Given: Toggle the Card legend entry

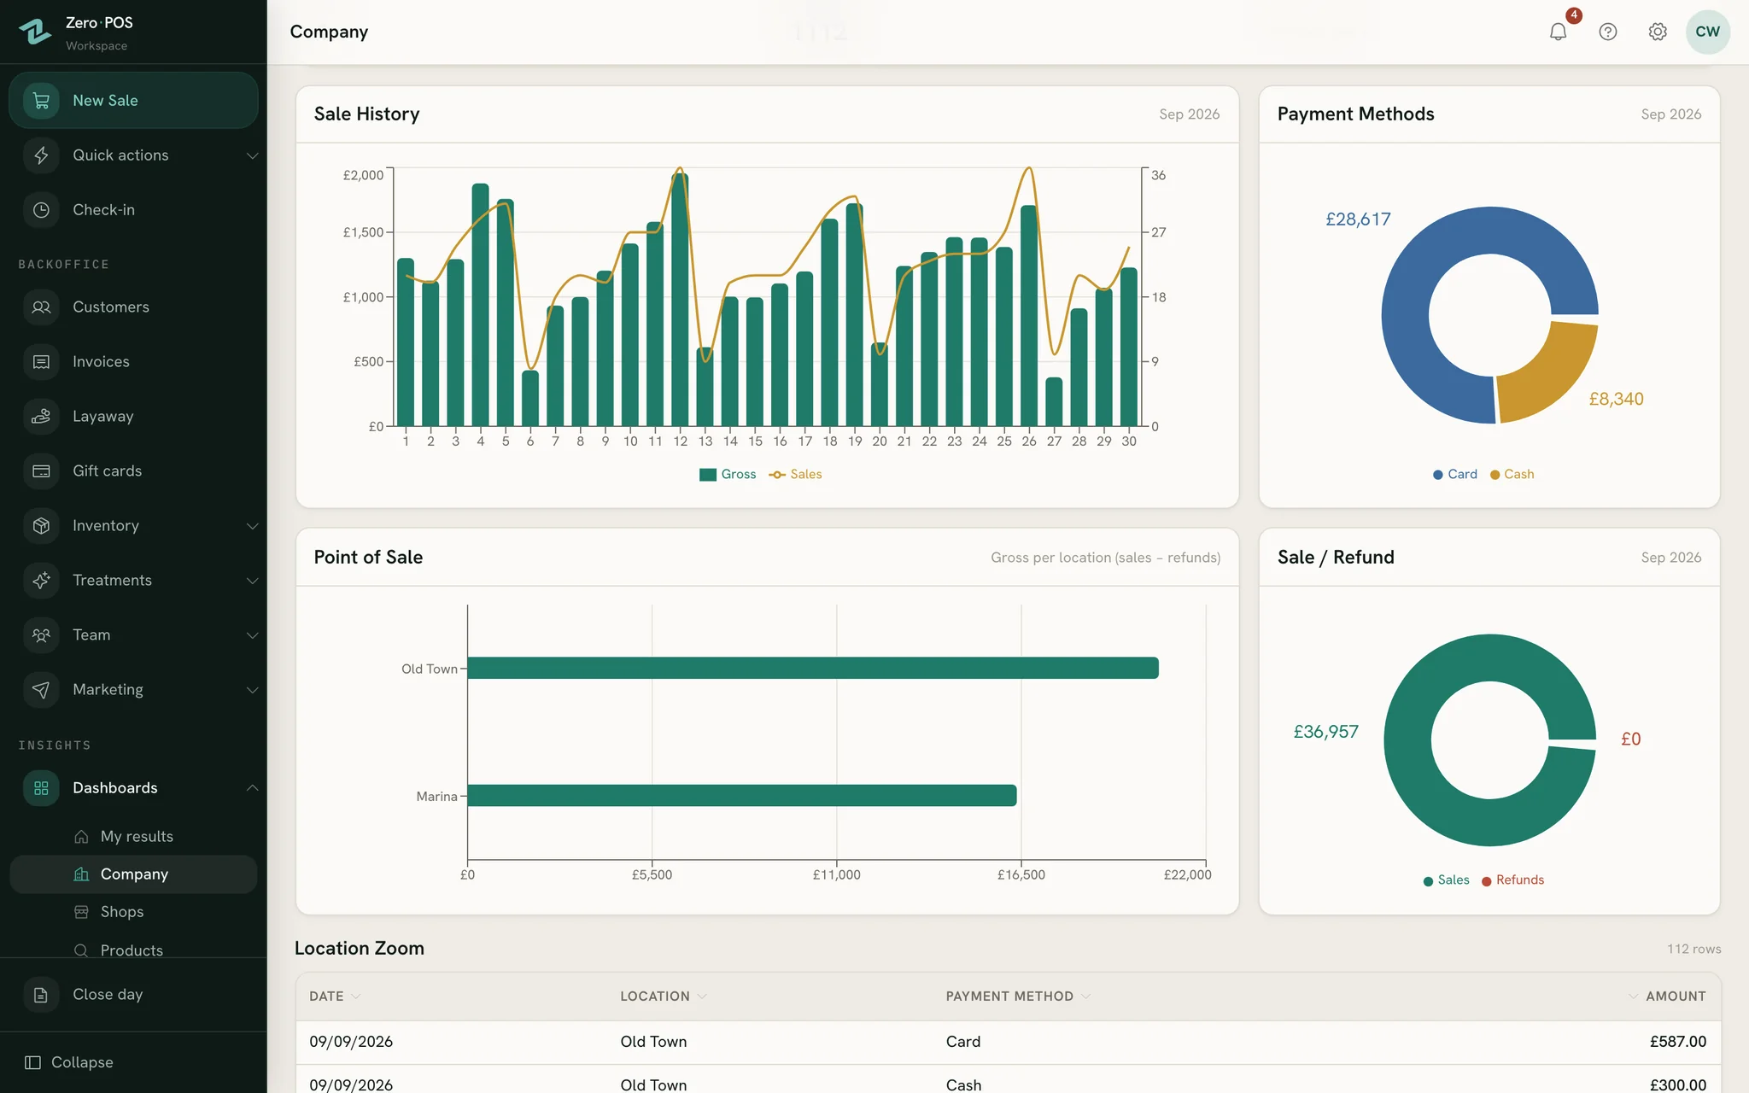Looking at the screenshot, I should 1455,475.
